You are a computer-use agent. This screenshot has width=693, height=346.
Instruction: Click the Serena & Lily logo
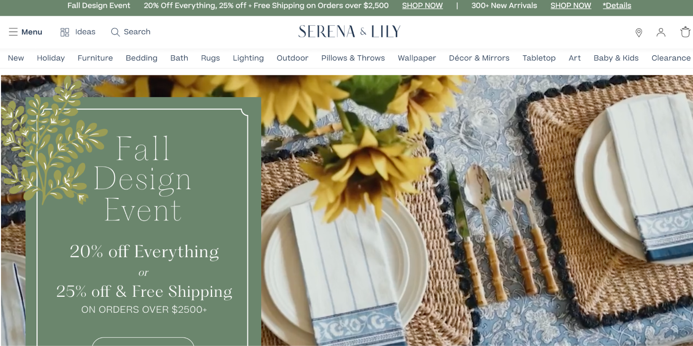pos(349,32)
